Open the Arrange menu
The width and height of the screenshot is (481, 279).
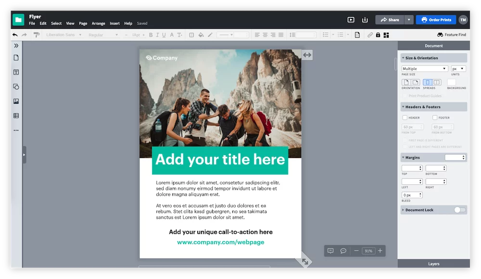click(98, 24)
